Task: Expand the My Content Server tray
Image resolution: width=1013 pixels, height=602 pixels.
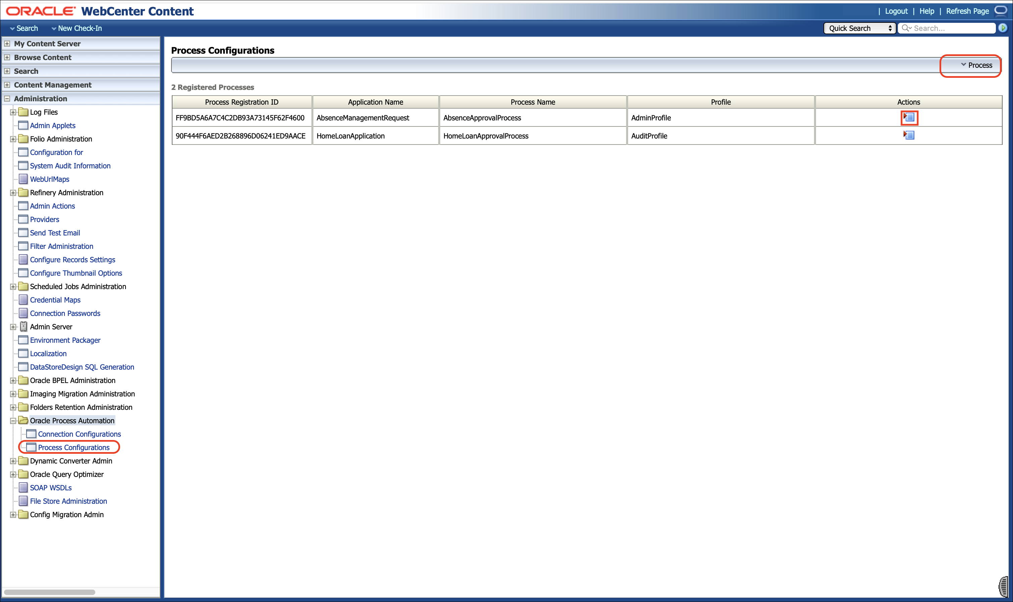Action: pos(7,43)
